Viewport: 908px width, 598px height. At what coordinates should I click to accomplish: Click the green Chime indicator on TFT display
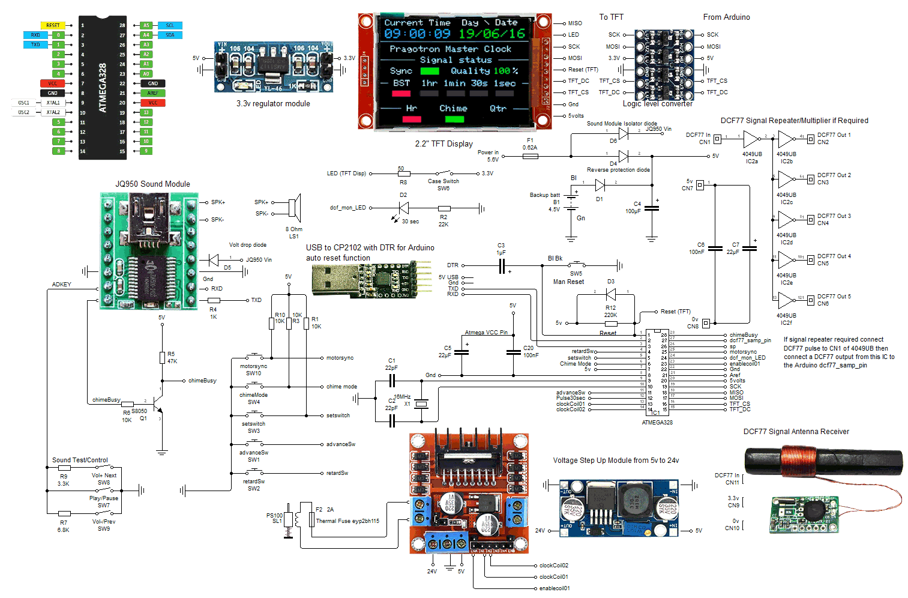[x=454, y=119]
